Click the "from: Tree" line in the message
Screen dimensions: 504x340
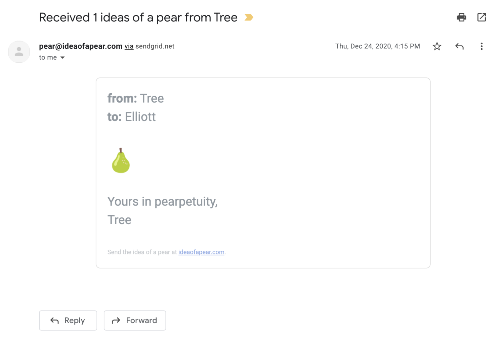pyautogui.click(x=135, y=98)
